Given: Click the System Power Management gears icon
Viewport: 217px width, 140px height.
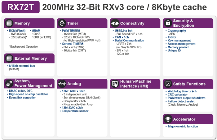Looking at the screenshot, I should pyautogui.click(x=9, y=84).
